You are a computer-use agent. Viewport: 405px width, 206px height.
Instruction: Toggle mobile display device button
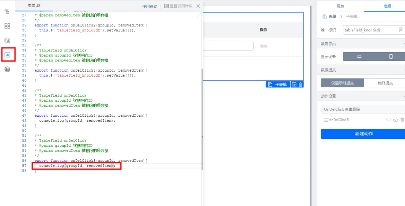(x=390, y=57)
